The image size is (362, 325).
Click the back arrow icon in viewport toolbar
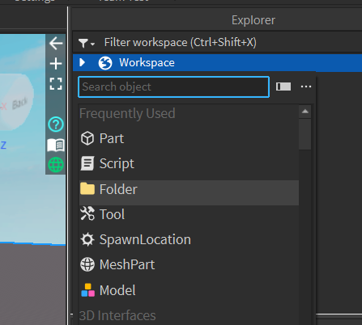56,44
